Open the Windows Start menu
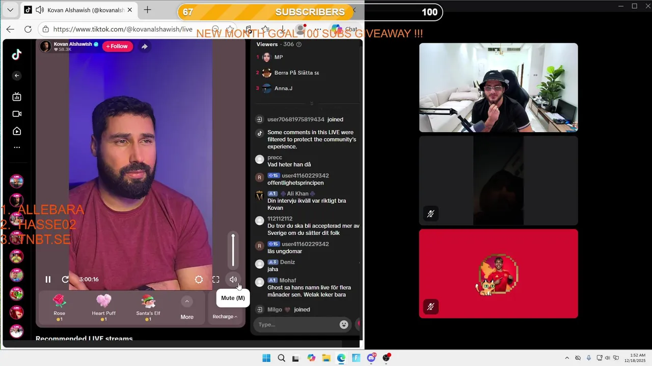The height and width of the screenshot is (366, 652). [x=266, y=358]
